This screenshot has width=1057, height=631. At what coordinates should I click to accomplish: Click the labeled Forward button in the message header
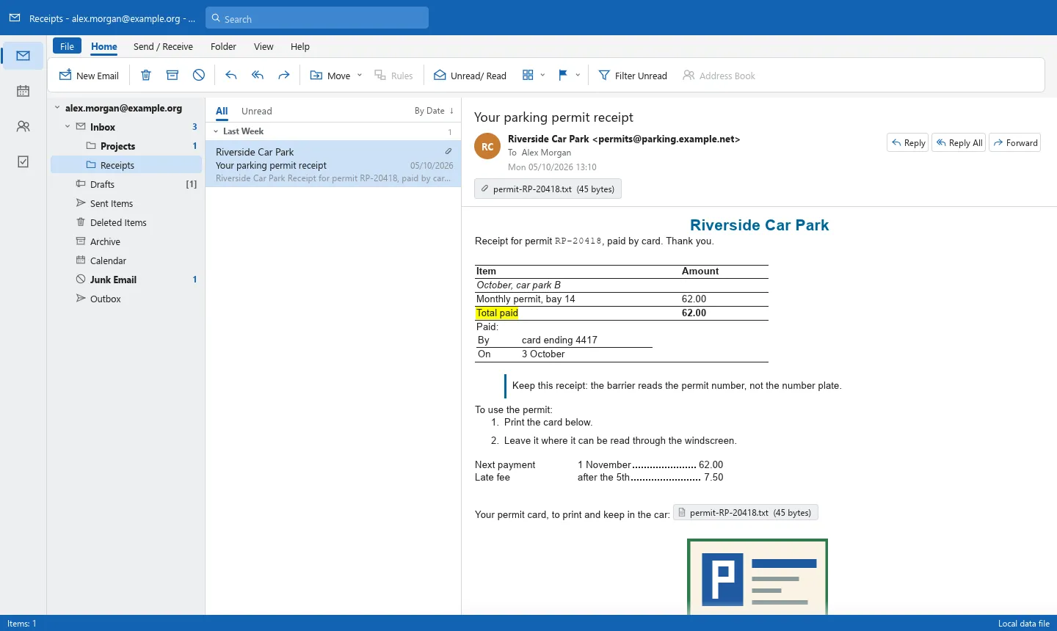(x=1015, y=143)
